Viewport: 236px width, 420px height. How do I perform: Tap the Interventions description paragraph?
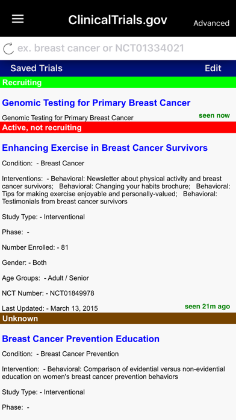[116, 190]
